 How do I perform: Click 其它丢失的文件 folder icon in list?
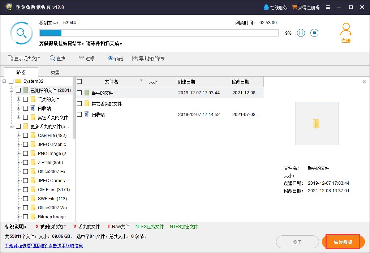pos(87,104)
